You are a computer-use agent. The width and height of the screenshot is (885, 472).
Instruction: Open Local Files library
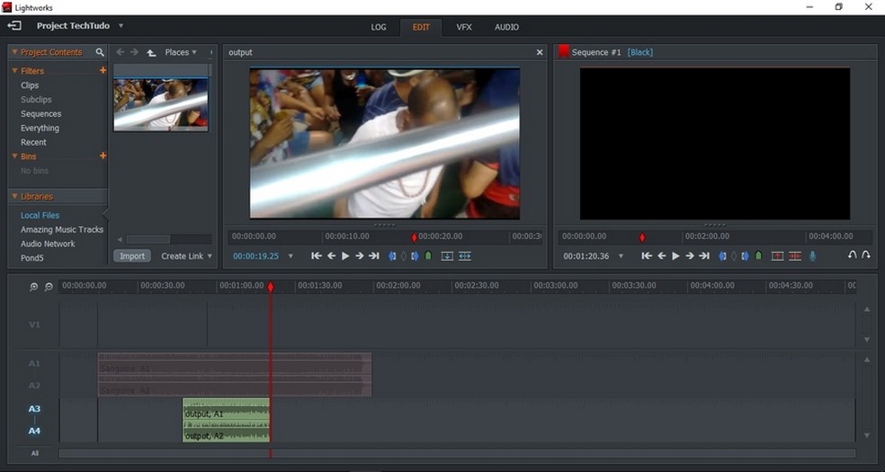pos(40,215)
